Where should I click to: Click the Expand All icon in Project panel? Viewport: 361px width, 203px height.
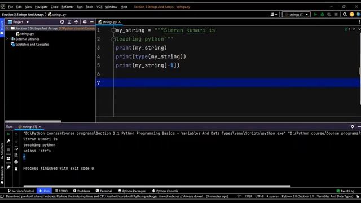[x=69, y=22]
